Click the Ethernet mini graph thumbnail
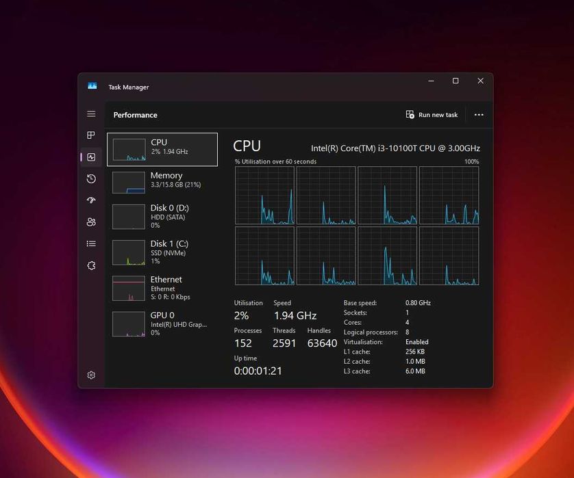Viewport: 574px width, 478px height. click(129, 288)
